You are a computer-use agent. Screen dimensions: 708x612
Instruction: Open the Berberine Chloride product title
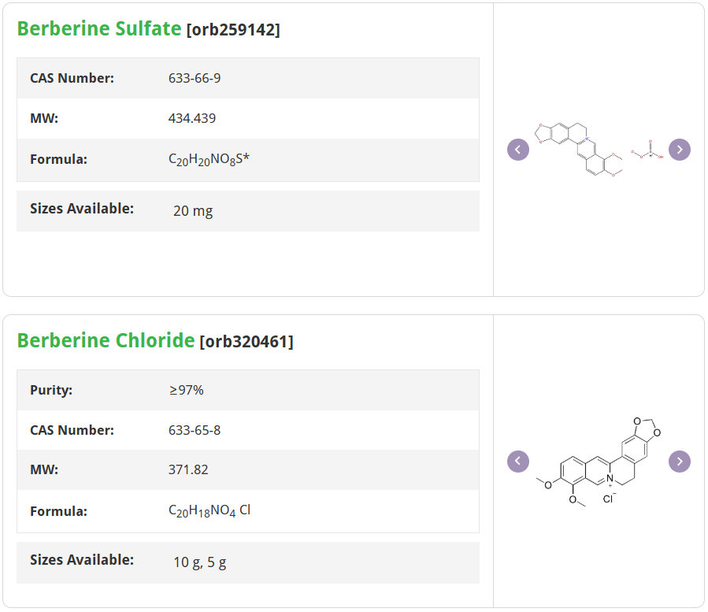(x=106, y=340)
